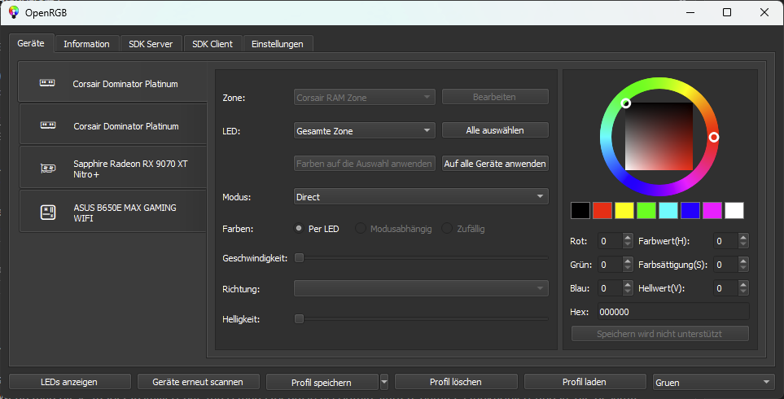
Task: Click the first Corsair Dominator Platinum RAM icon
Action: click(47, 83)
